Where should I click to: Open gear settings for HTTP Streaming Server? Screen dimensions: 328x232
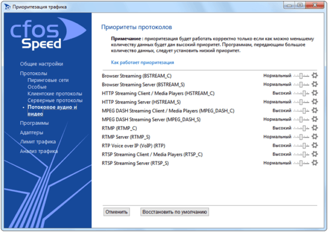pyautogui.click(x=315, y=102)
